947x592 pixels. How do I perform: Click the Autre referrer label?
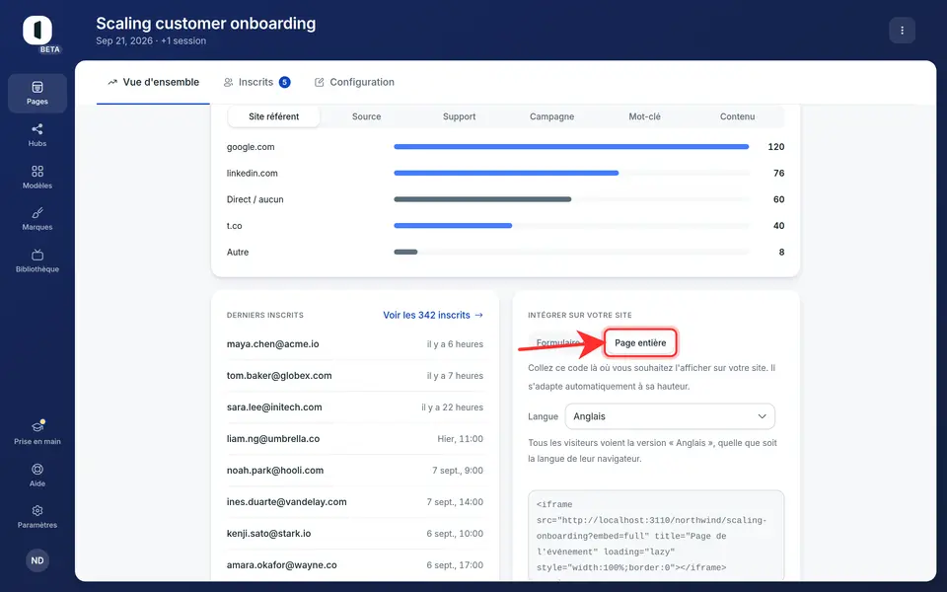[238, 252]
